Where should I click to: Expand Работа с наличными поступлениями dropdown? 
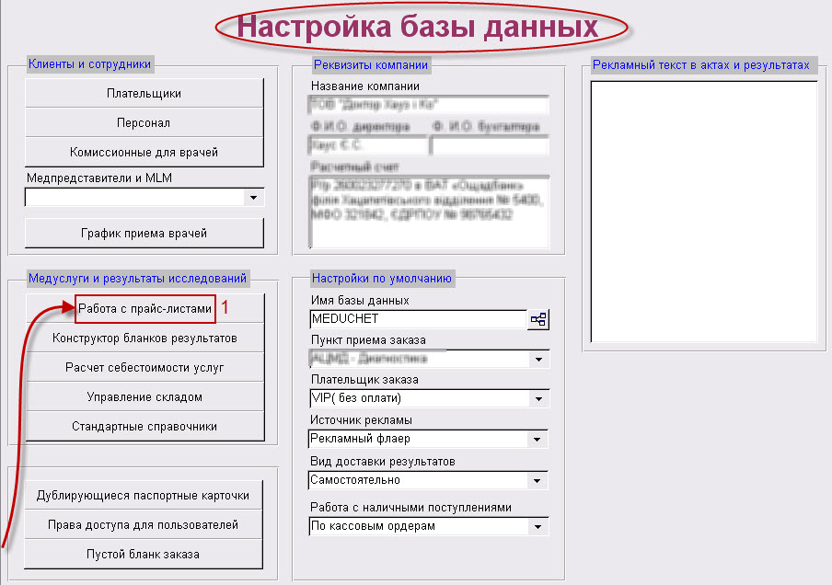click(x=537, y=527)
